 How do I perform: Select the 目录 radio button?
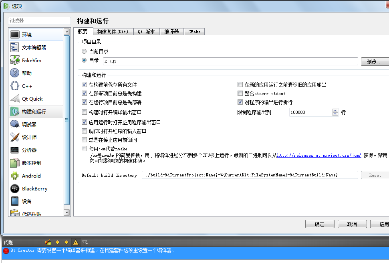tap(84, 60)
